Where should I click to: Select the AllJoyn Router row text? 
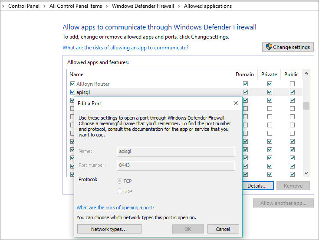93,84
